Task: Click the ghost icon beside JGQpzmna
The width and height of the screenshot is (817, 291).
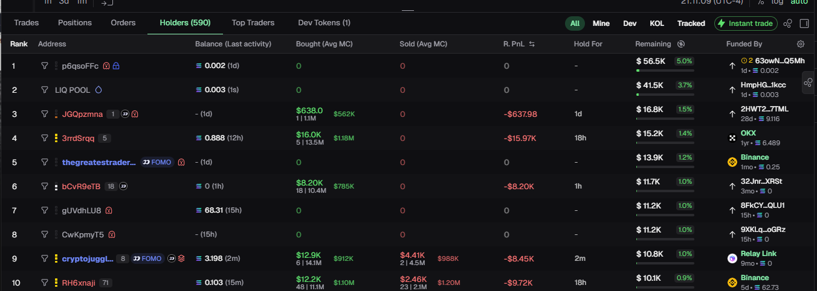Action: click(x=135, y=114)
